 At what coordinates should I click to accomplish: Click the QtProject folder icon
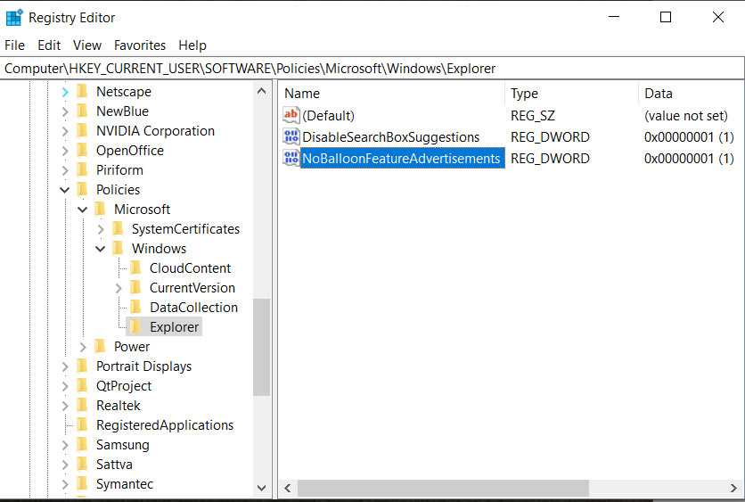click(83, 386)
